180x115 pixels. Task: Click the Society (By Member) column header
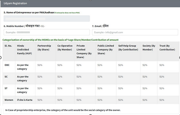tap(149, 48)
